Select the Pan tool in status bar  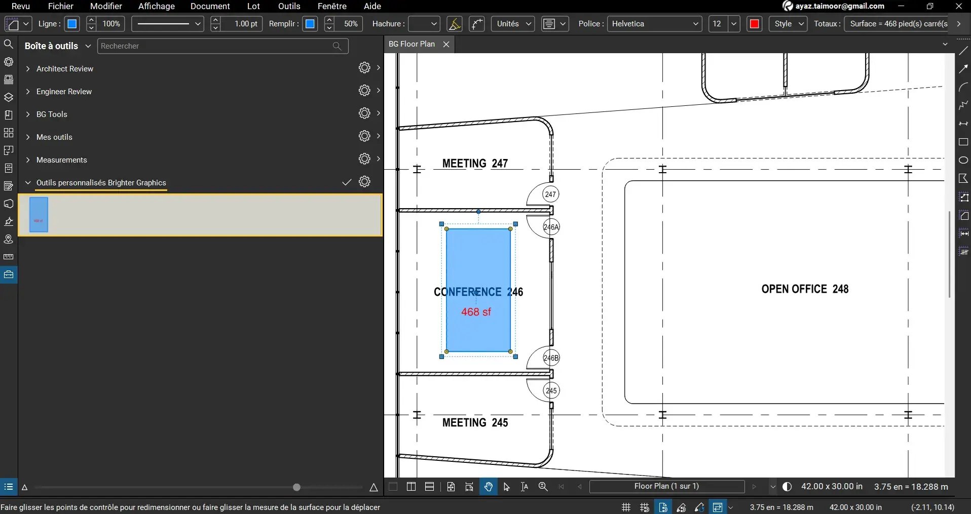click(x=488, y=487)
